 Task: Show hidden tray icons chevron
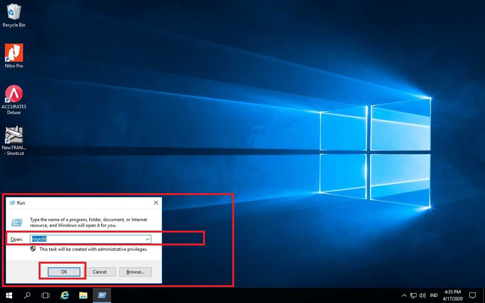point(404,295)
